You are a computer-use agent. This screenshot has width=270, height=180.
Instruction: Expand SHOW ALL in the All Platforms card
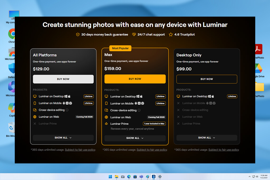[63, 138]
